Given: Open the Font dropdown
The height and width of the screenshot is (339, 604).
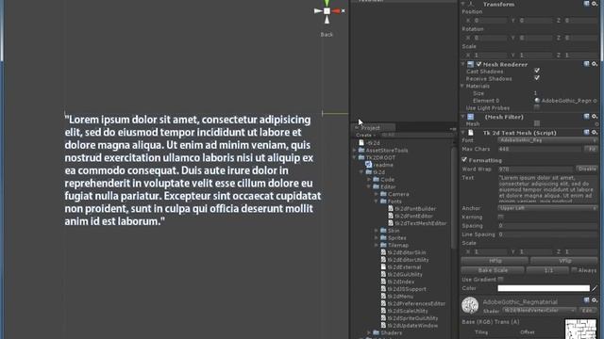Looking at the screenshot, I should 547,140.
